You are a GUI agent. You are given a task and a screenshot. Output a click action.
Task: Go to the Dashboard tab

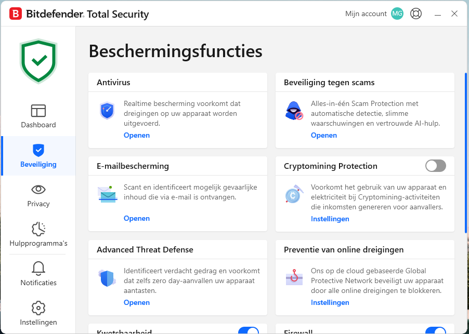tap(38, 116)
